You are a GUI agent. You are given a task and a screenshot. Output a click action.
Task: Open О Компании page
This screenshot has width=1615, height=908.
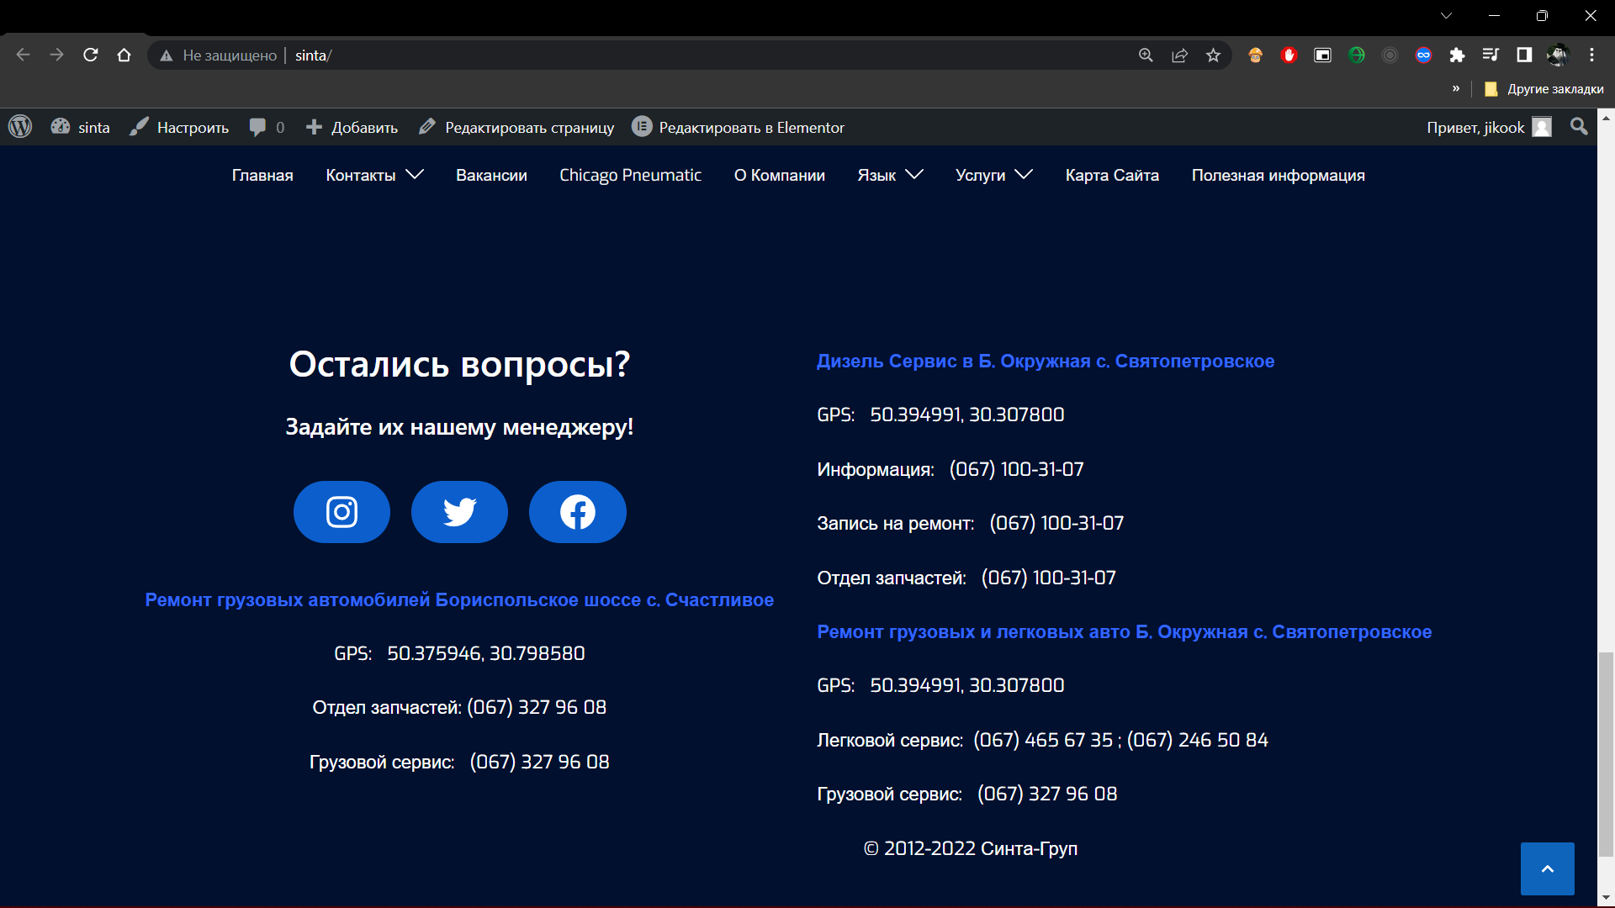(779, 175)
